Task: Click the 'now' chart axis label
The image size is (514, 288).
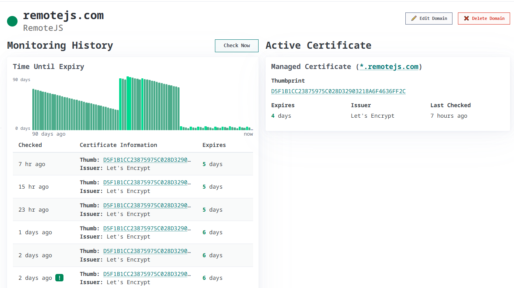Action: tap(248, 134)
